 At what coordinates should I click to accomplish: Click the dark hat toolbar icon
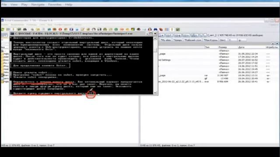click(139, 29)
